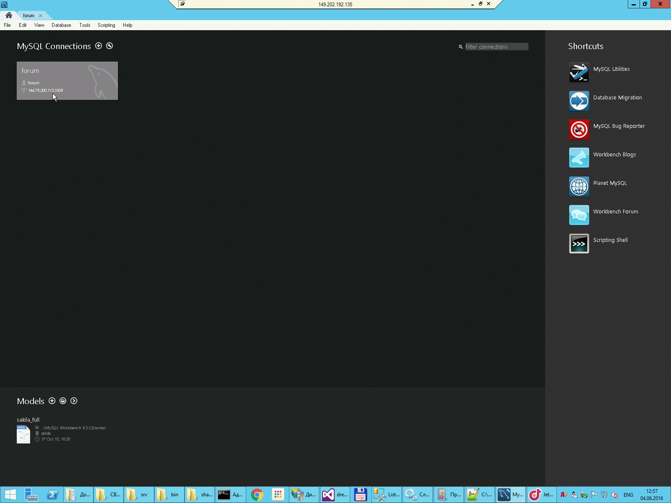Show more model options arrow
Image resolution: width=671 pixels, height=503 pixels.
point(74,401)
